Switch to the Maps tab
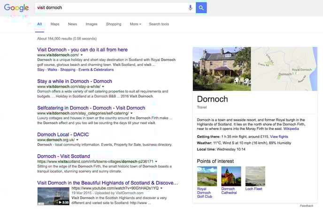 click(55, 24)
